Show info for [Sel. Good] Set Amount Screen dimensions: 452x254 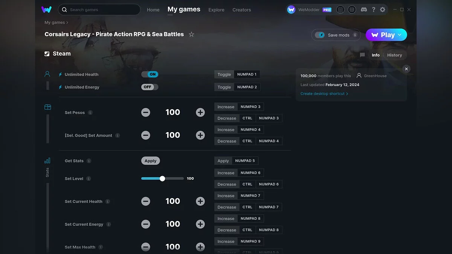(x=118, y=135)
